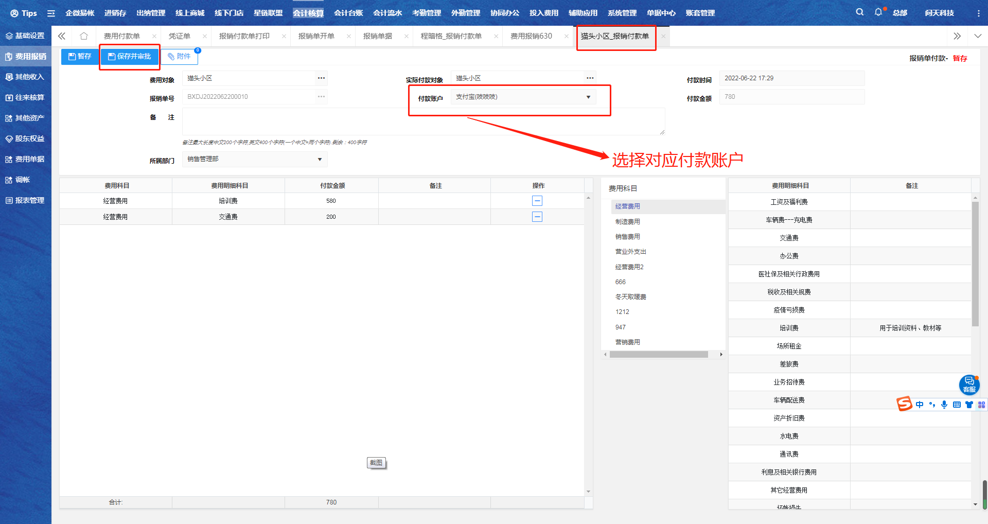The width and height of the screenshot is (988, 524).
Task: Click the Sogou input microphone icon
Action: pyautogui.click(x=944, y=405)
